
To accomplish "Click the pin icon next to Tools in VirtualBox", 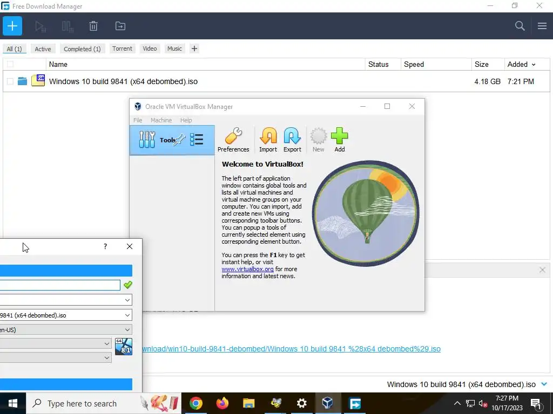I will tap(179, 140).
